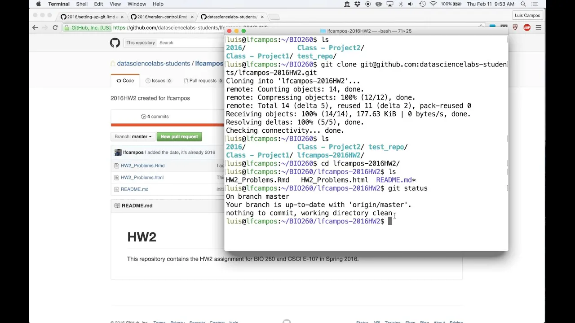The height and width of the screenshot is (323, 575).
Task: Select the GitHub Issues tab
Action: (x=158, y=81)
